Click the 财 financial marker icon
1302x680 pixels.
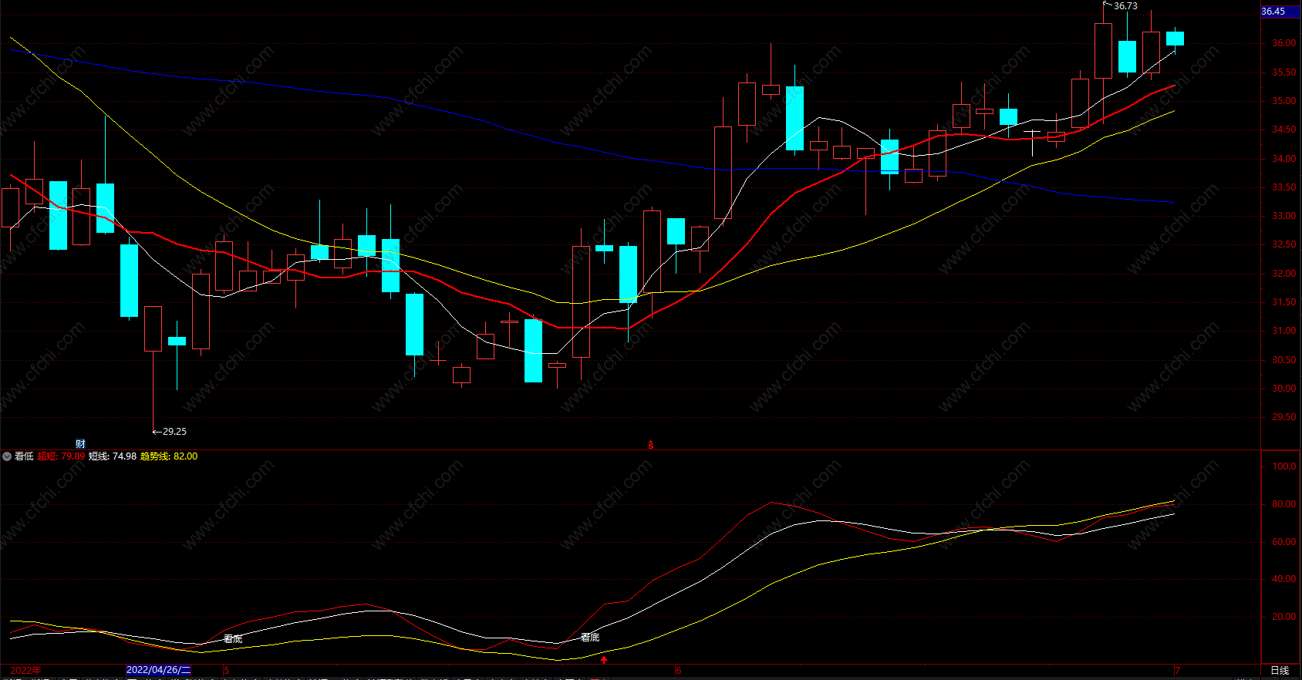pyautogui.click(x=80, y=444)
